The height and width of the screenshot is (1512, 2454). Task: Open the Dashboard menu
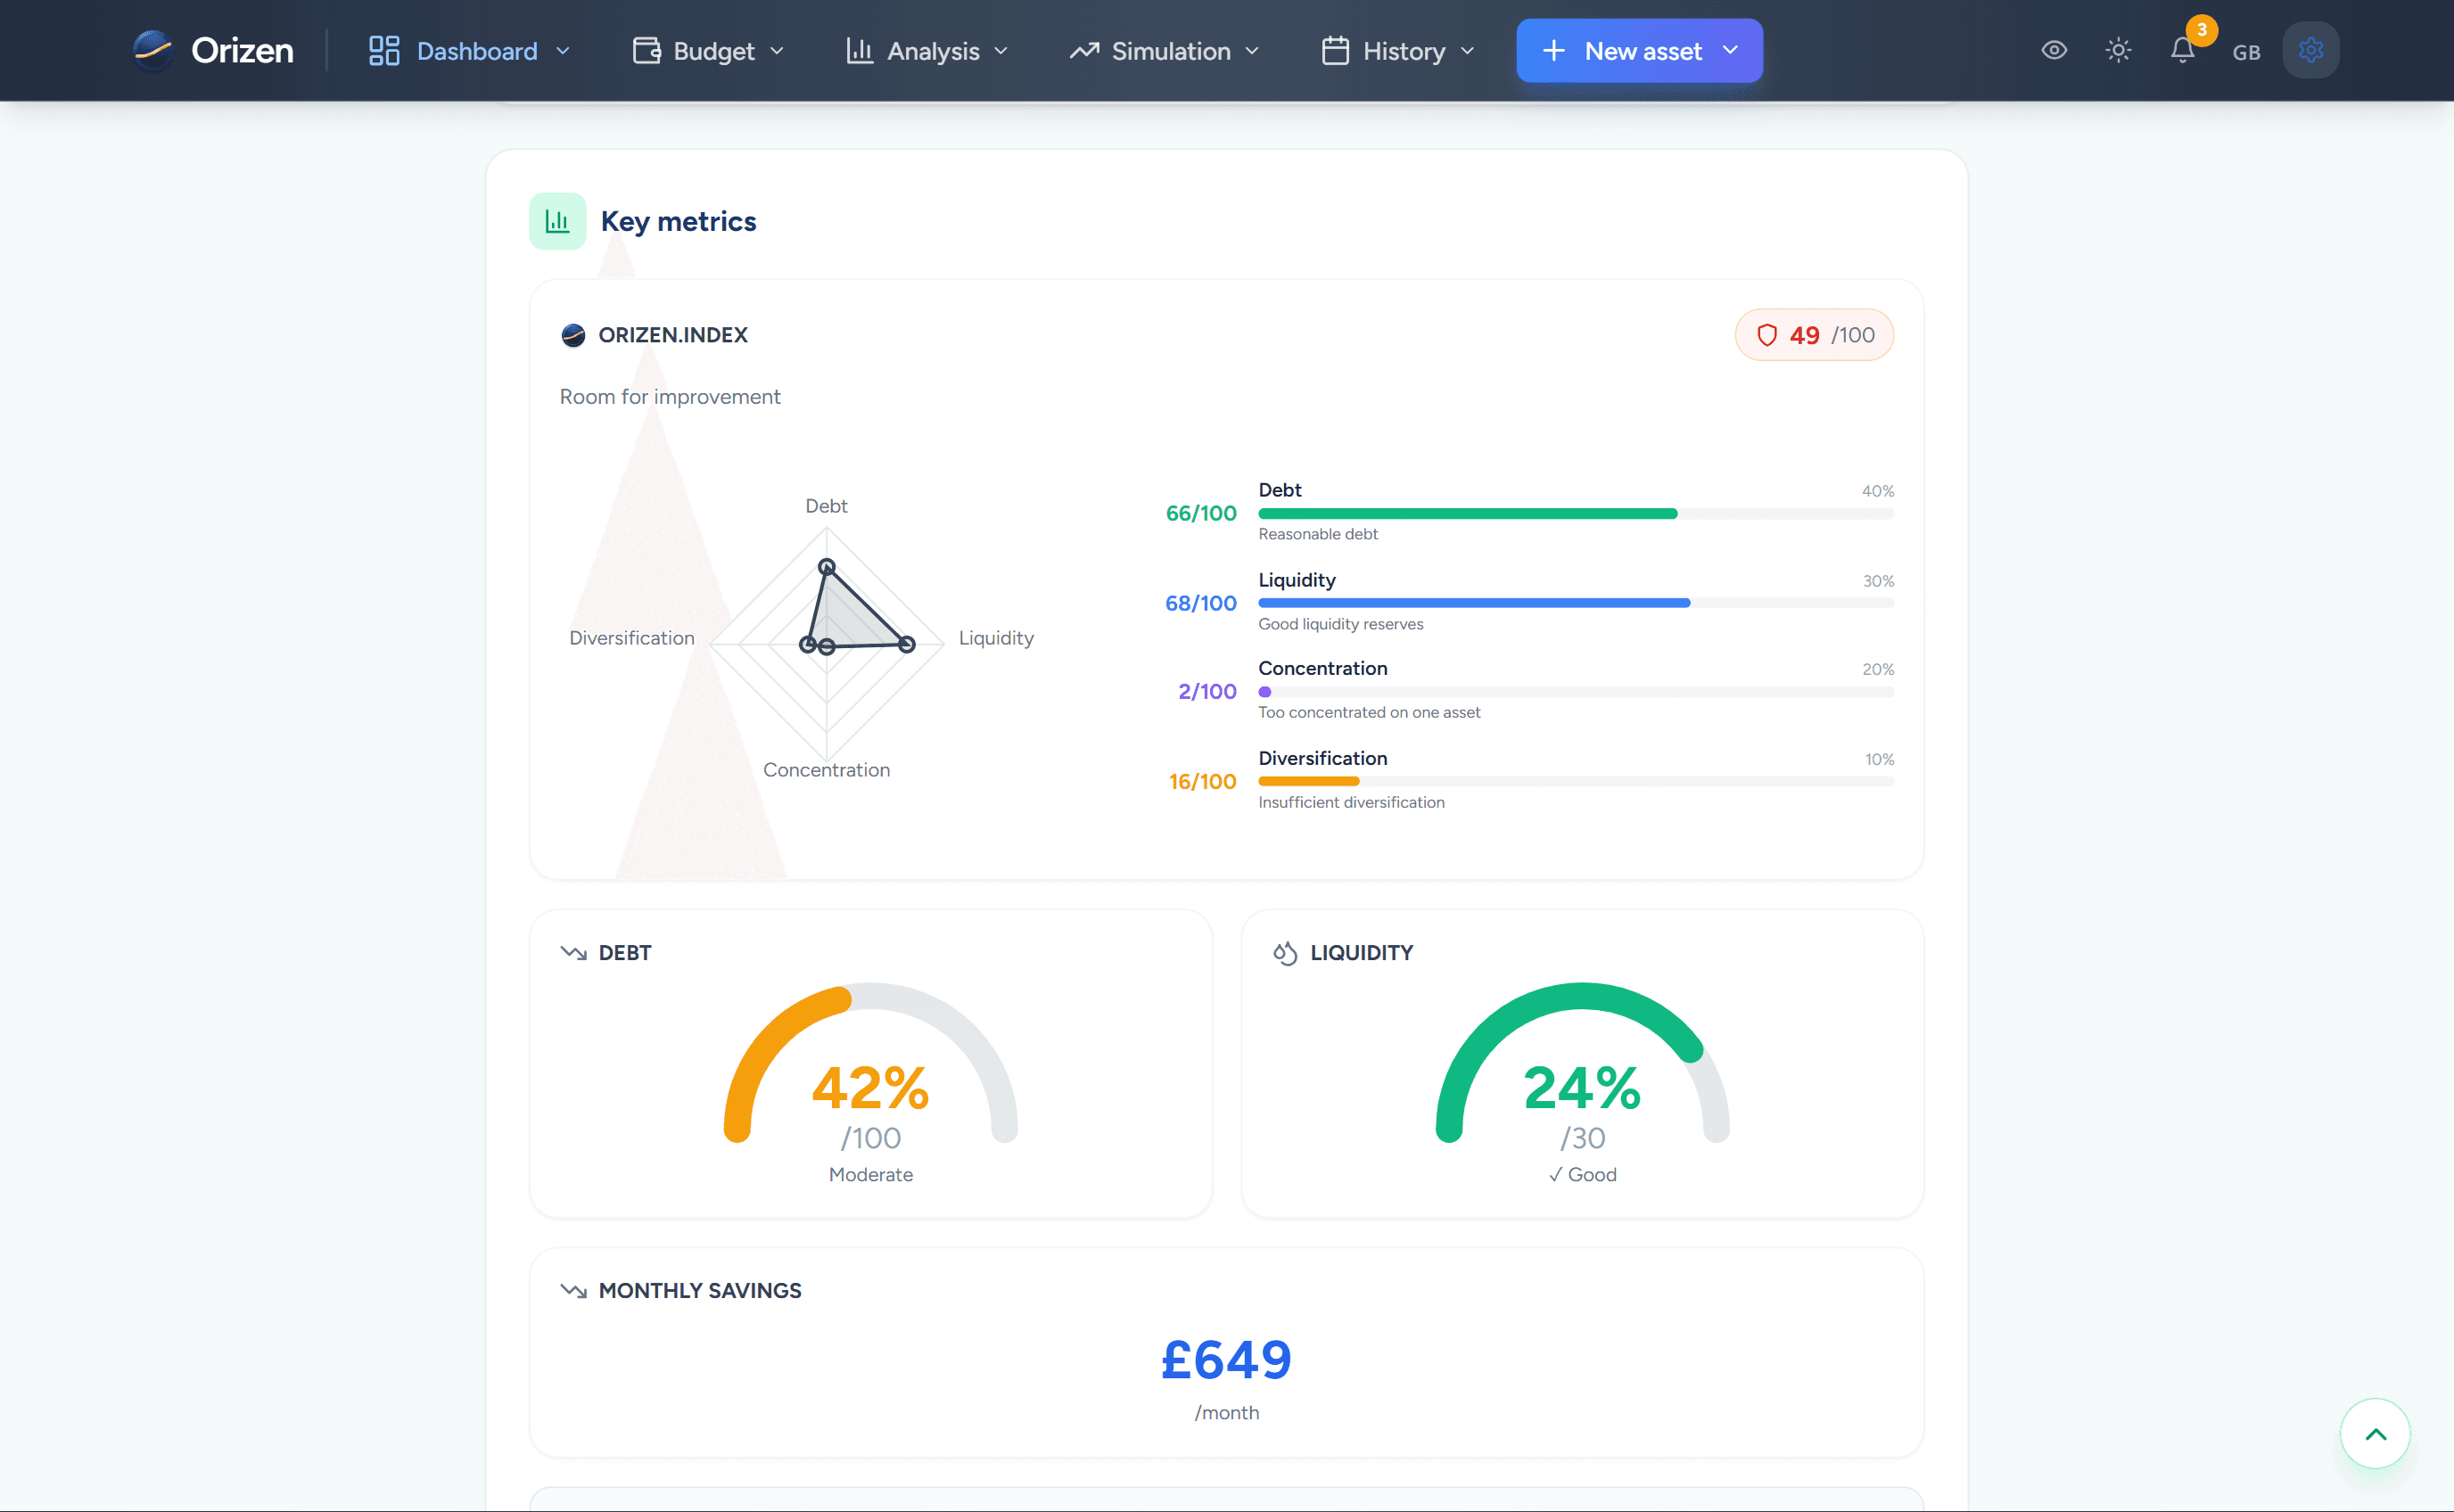click(x=470, y=51)
